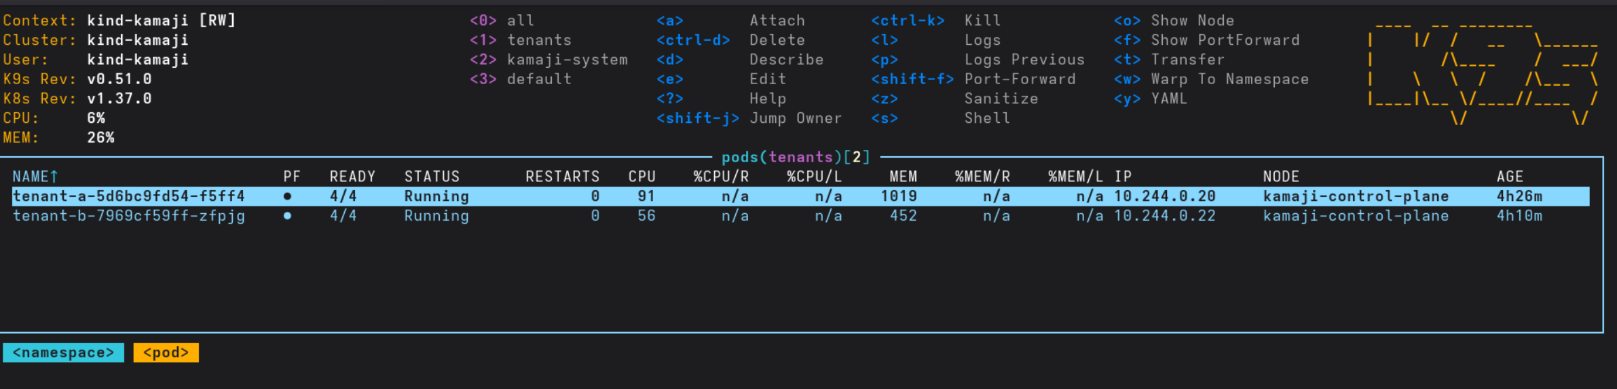Click the tenant-a MEM value 1019
Viewport: 1617px width, 389px height.
tap(899, 196)
